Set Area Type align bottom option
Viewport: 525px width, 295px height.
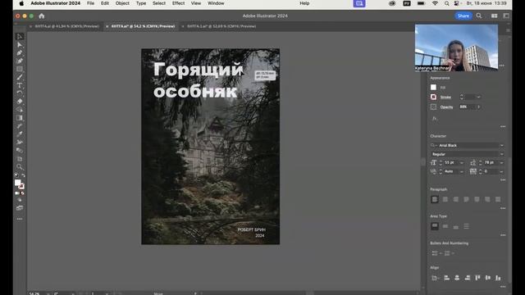(x=456, y=226)
